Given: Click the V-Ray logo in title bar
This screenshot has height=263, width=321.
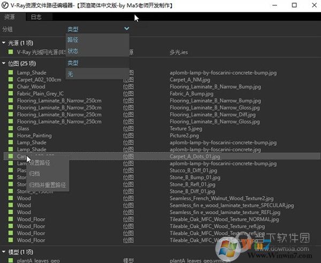Looking at the screenshot, I should (5, 5).
